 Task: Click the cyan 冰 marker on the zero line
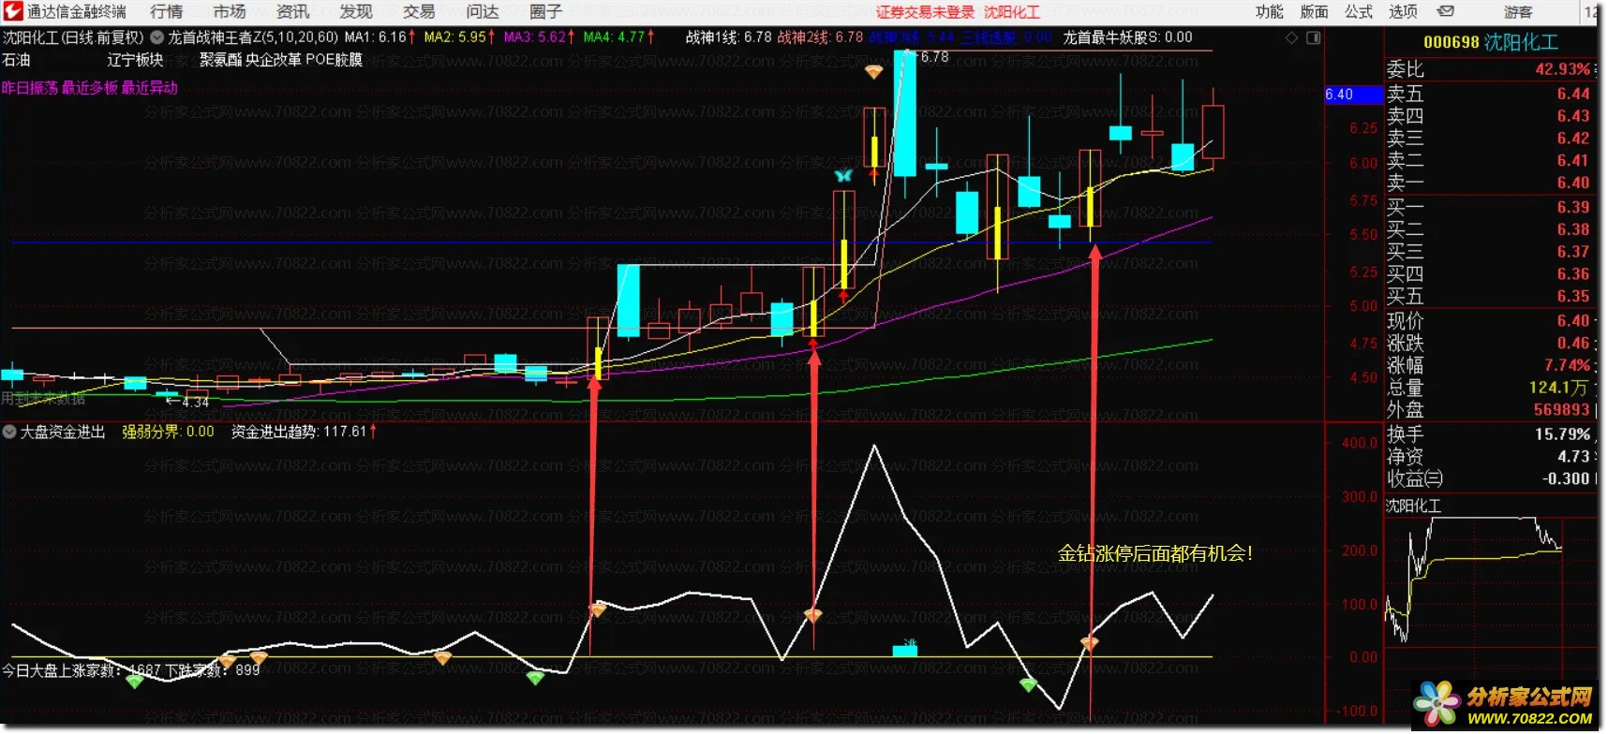[905, 648]
